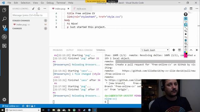Open the Help menu
The width and height of the screenshot is (200, 112).
(71, 3)
